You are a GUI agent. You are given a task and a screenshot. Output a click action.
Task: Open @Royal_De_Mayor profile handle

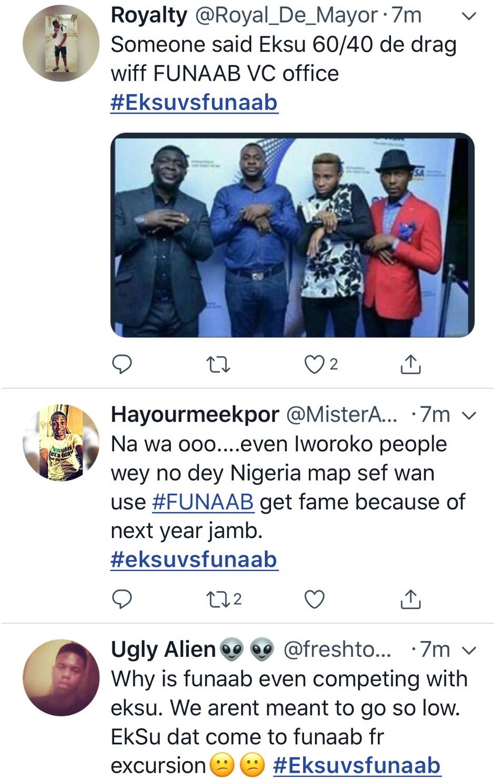[286, 16]
